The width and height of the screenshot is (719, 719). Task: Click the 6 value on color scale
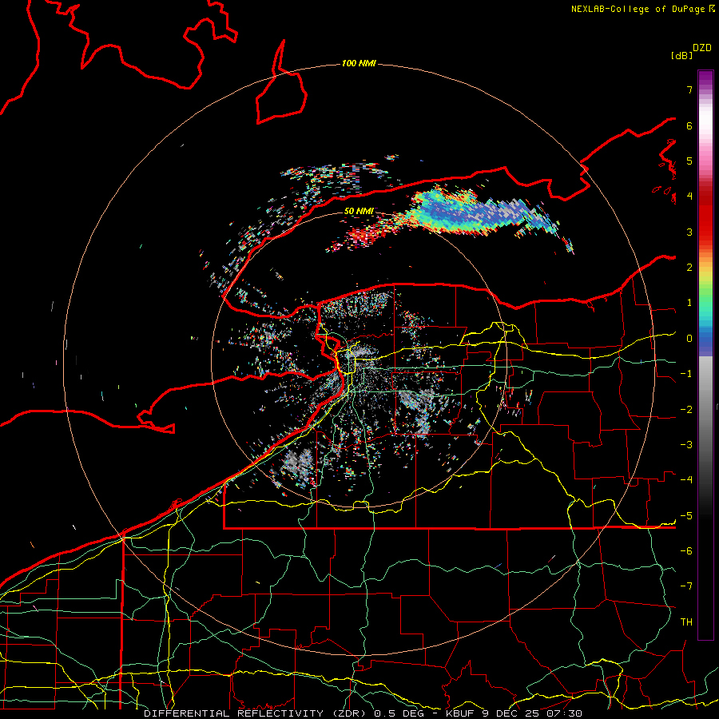point(689,125)
